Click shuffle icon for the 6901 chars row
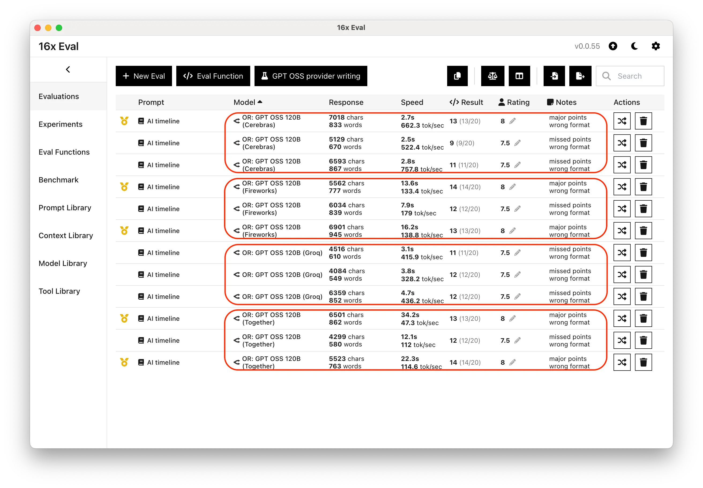The image size is (703, 488). tap(622, 231)
